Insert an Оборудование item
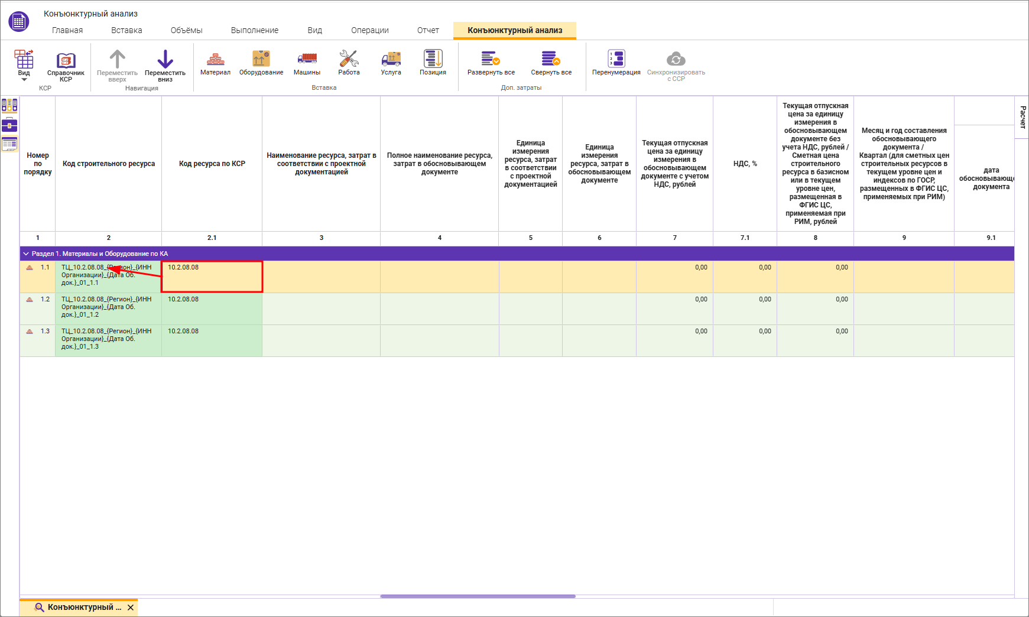This screenshot has width=1029, height=617. [x=261, y=64]
